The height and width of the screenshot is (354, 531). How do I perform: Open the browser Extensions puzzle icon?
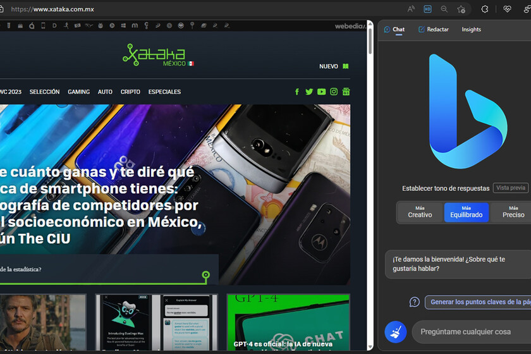click(485, 9)
